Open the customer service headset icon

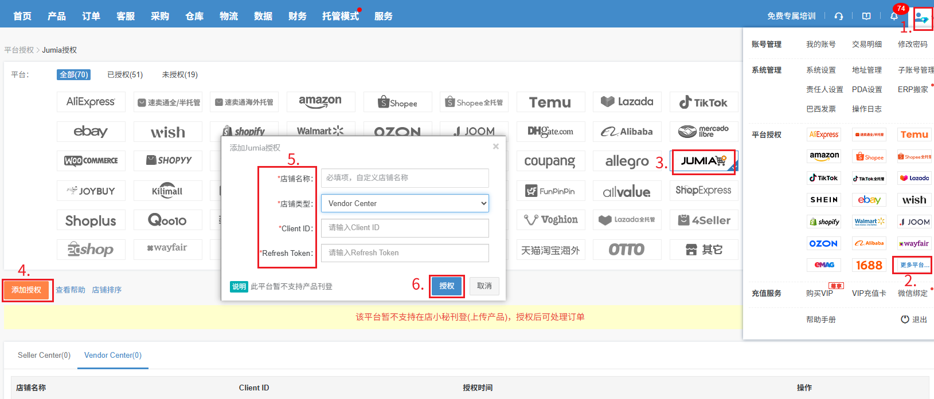pyautogui.click(x=839, y=16)
